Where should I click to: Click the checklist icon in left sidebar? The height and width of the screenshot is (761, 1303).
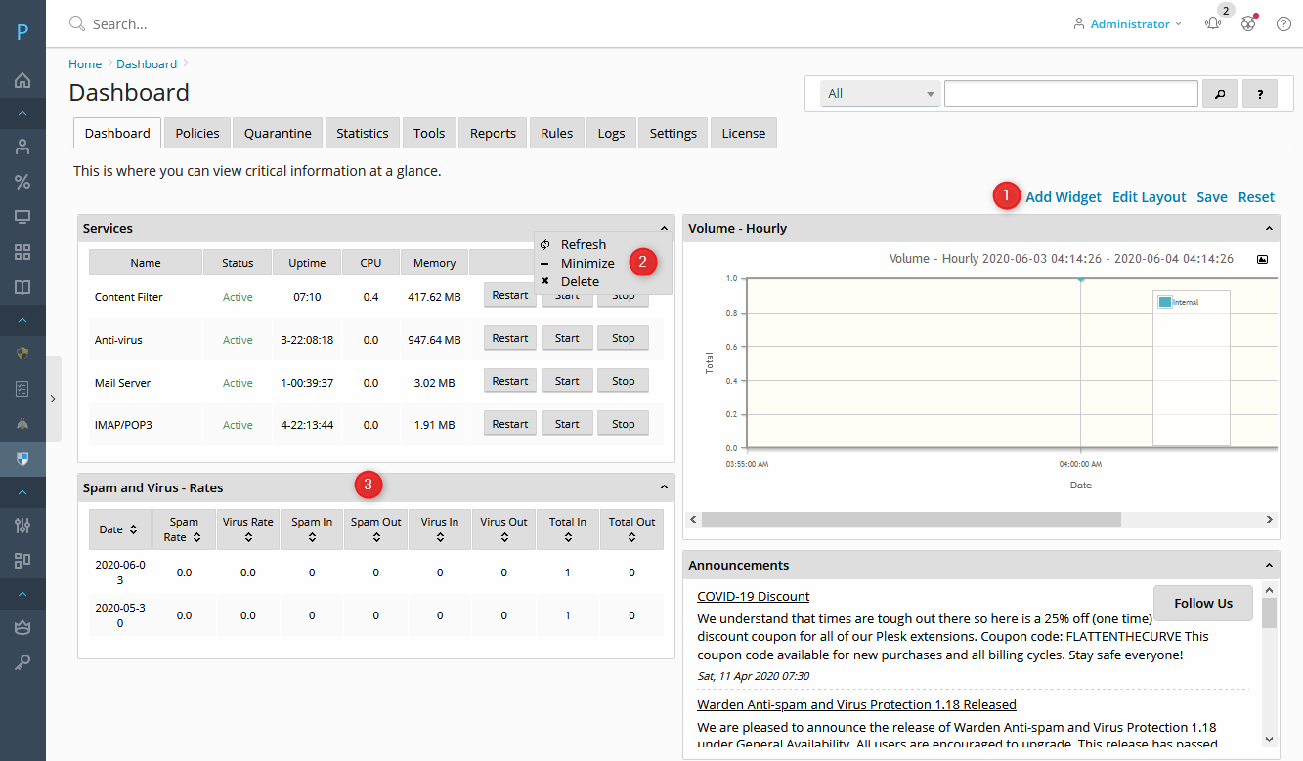point(22,389)
